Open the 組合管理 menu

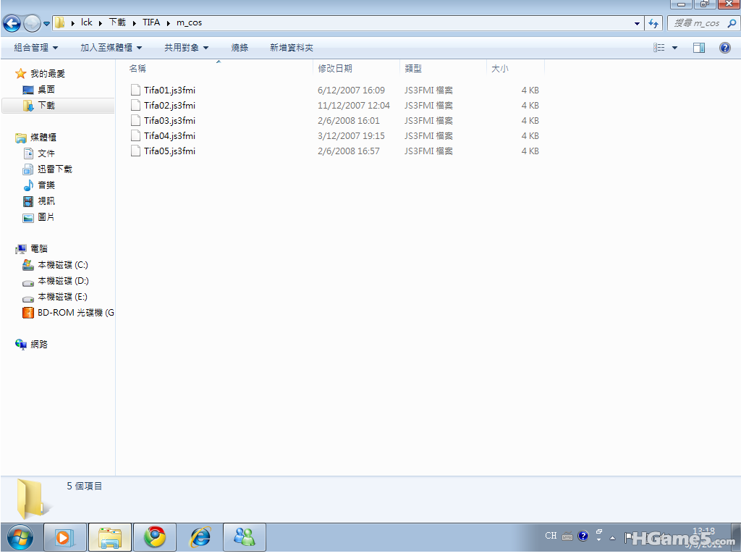(x=35, y=48)
